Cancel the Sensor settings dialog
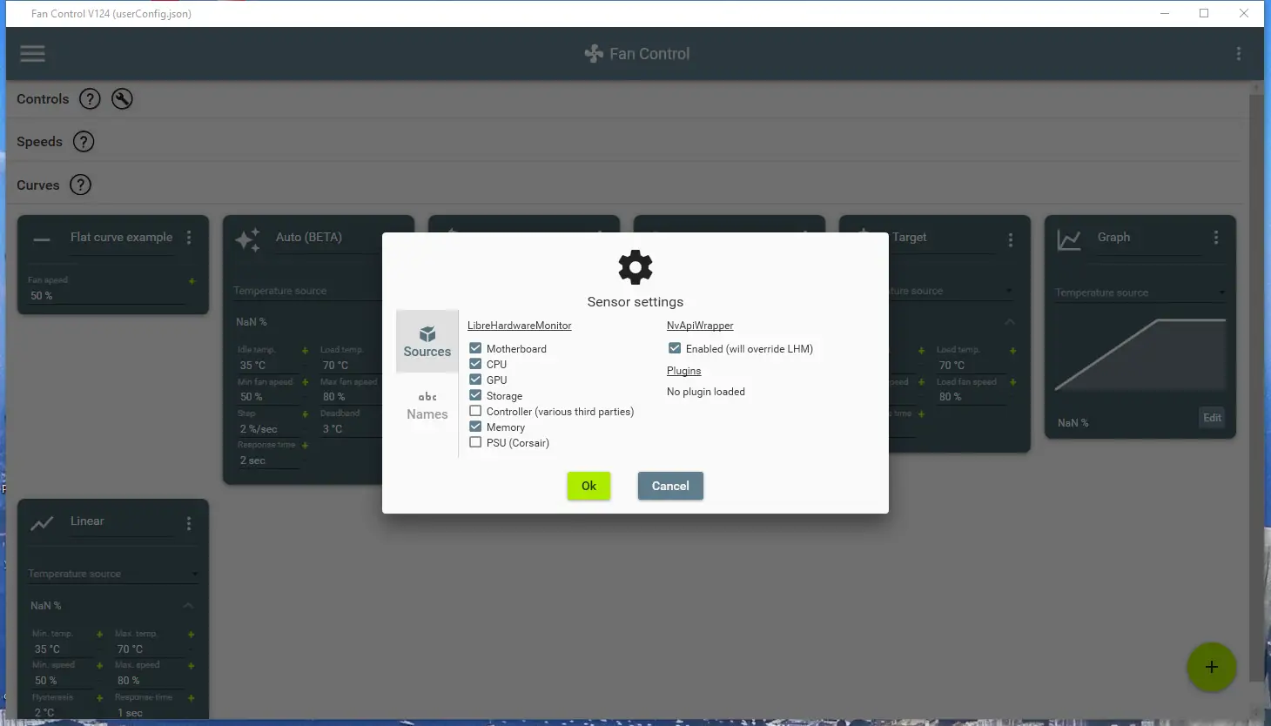The width and height of the screenshot is (1271, 726). pos(670,486)
